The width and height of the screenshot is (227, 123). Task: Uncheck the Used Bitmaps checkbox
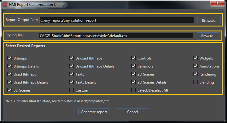[10, 74]
